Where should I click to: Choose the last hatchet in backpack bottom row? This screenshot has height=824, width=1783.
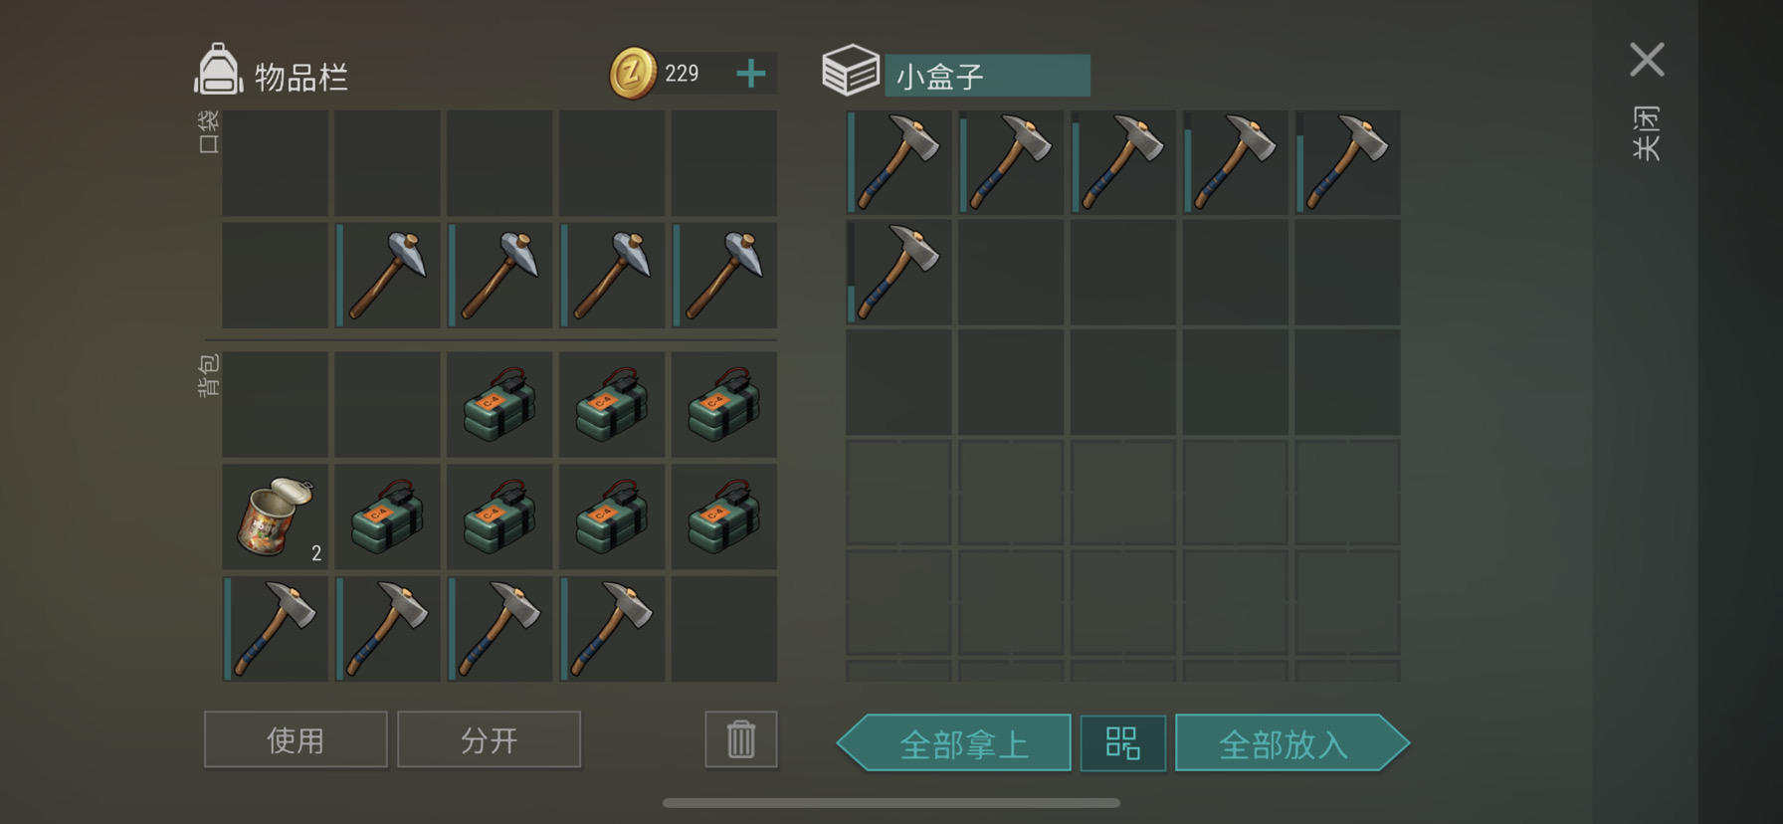[x=612, y=629]
